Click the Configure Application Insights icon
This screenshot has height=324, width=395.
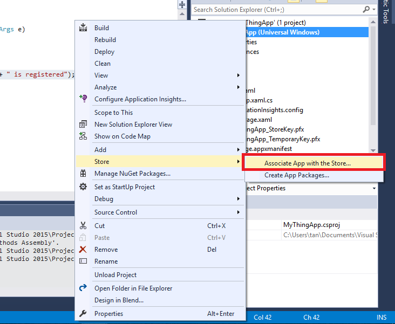[x=83, y=99]
